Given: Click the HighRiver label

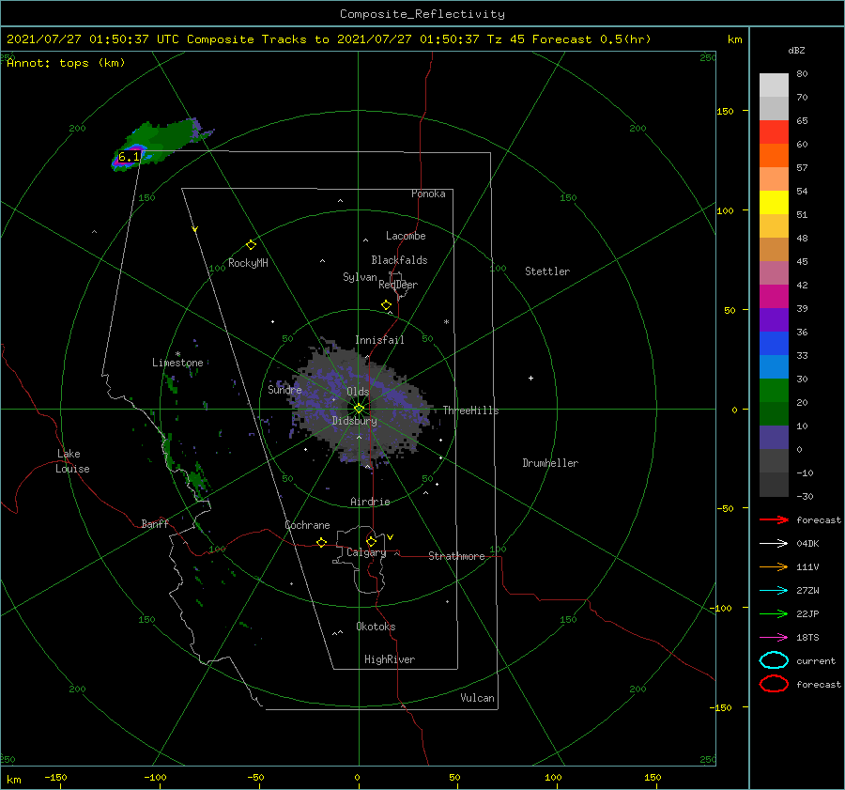Looking at the screenshot, I should click(390, 659).
